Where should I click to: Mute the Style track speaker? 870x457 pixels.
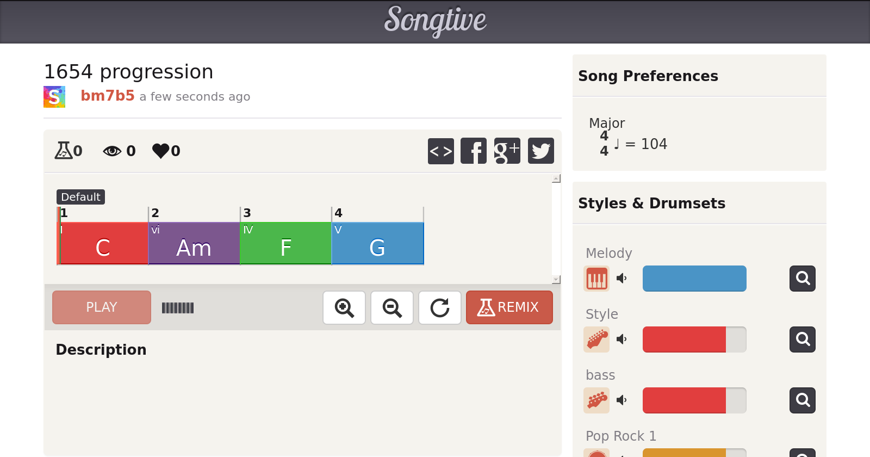pos(622,339)
